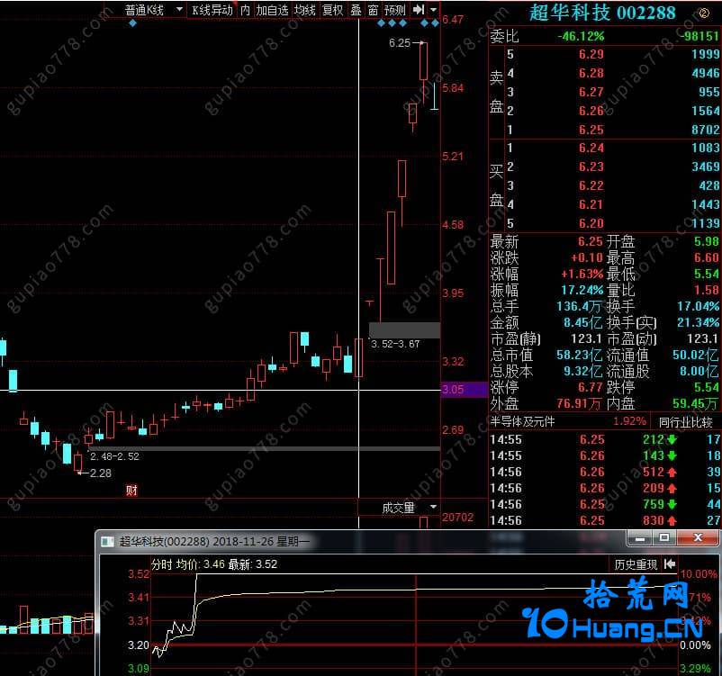The width and height of the screenshot is (722, 676).
Task: Click the 叠 overlay toolbar button
Action: click(356, 10)
